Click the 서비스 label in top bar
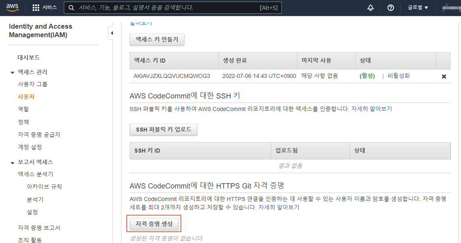This screenshot has width=461, height=243. (x=50, y=8)
